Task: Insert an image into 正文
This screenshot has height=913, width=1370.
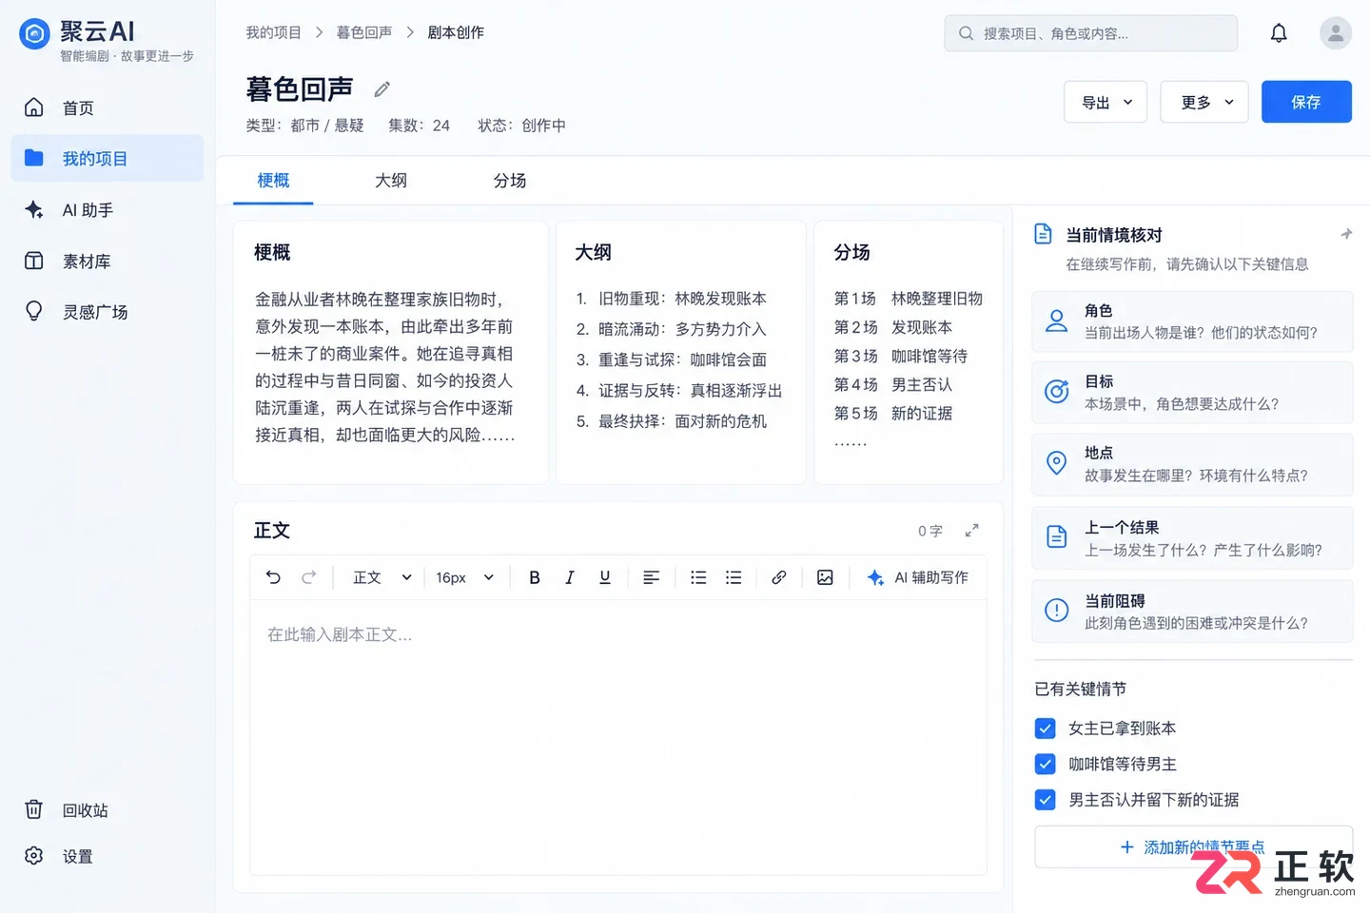Action: [825, 577]
